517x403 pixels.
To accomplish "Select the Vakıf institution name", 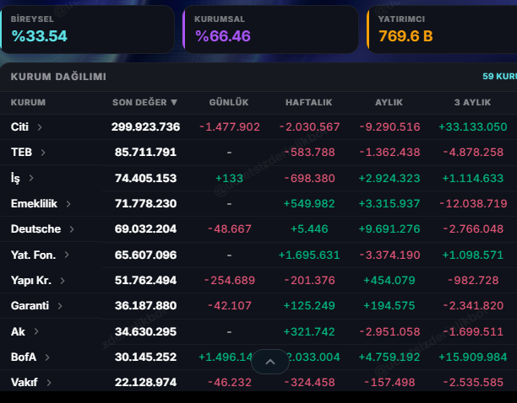I will [24, 382].
